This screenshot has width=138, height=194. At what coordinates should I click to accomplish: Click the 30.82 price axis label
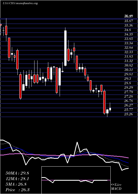(129, 65)
